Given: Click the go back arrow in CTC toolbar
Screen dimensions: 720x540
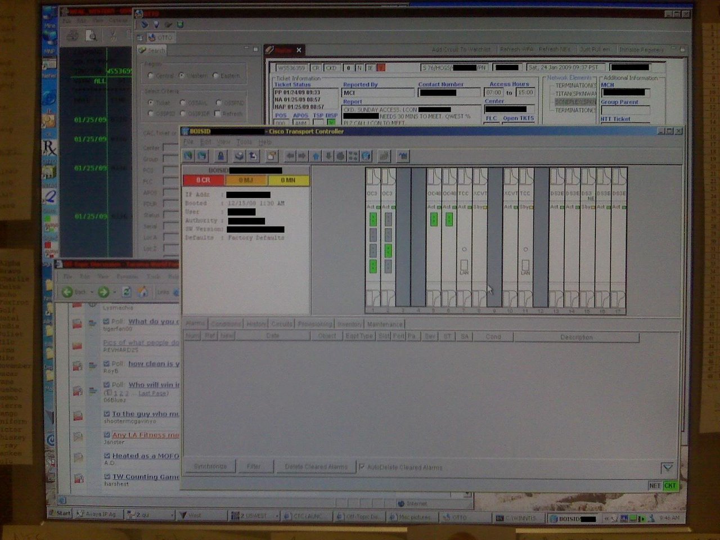Looking at the screenshot, I should click(290, 156).
